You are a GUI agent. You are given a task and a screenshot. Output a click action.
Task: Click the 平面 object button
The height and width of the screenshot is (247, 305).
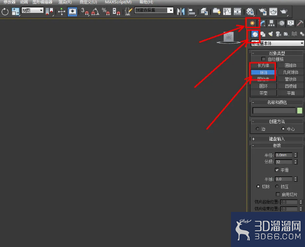pos(290,93)
